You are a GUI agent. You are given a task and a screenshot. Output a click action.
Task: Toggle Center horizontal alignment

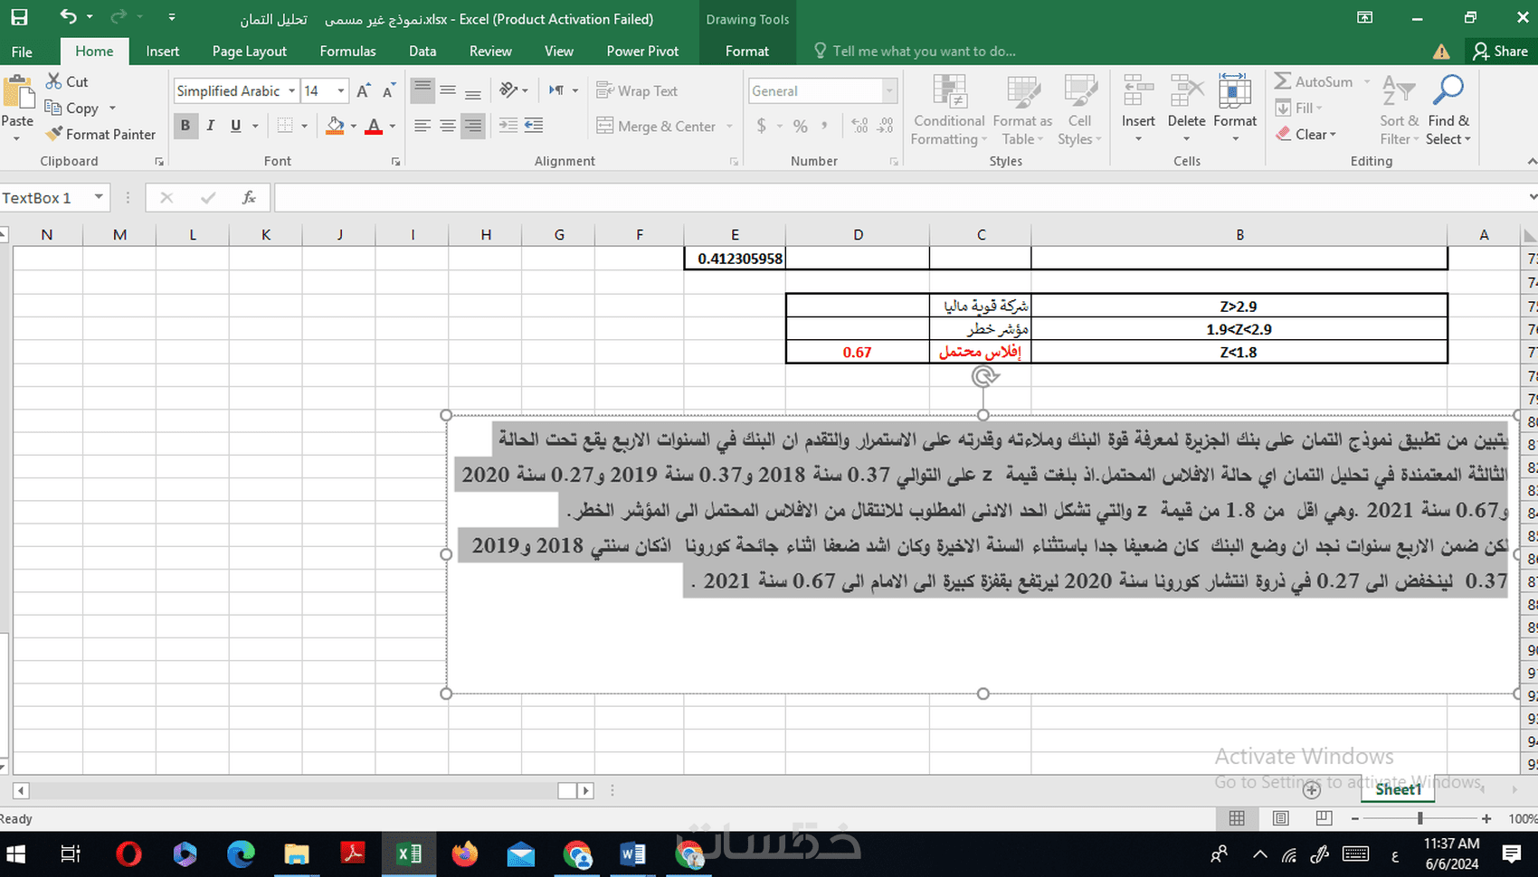[447, 126]
